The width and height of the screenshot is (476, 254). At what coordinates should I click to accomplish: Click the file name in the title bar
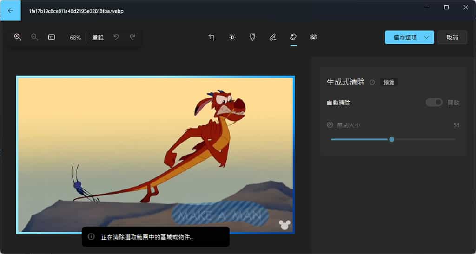[x=76, y=11]
